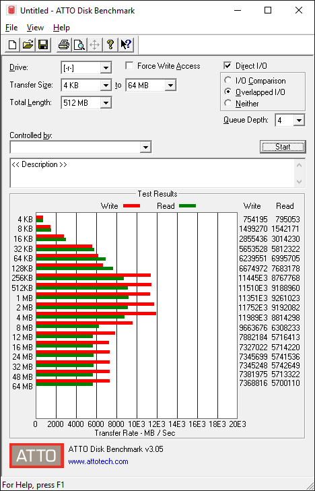The height and width of the screenshot is (491, 315).
Task: Click inside the Description text field
Action: click(153, 173)
